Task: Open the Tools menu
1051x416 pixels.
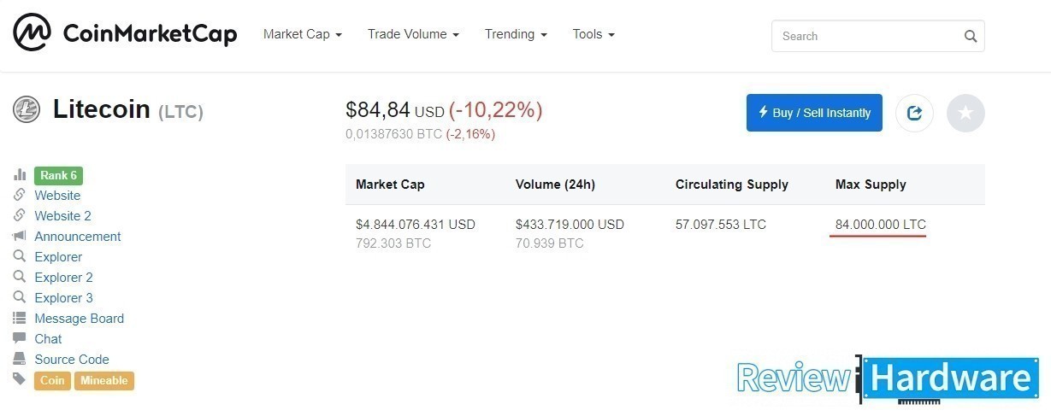Action: point(593,35)
